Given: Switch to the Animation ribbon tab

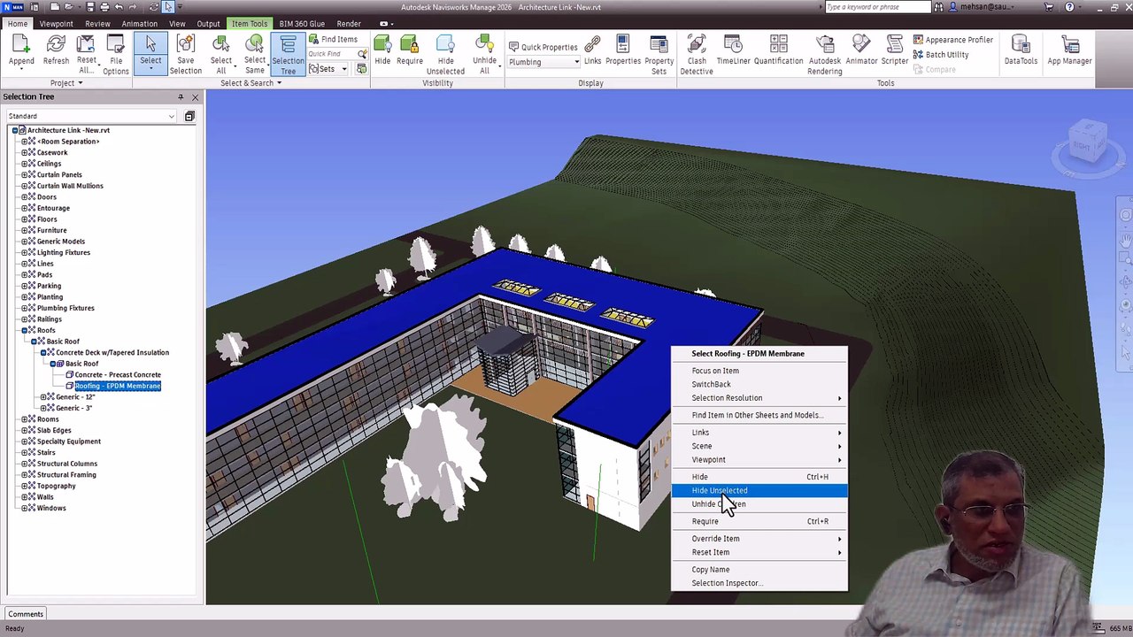Looking at the screenshot, I should [139, 24].
